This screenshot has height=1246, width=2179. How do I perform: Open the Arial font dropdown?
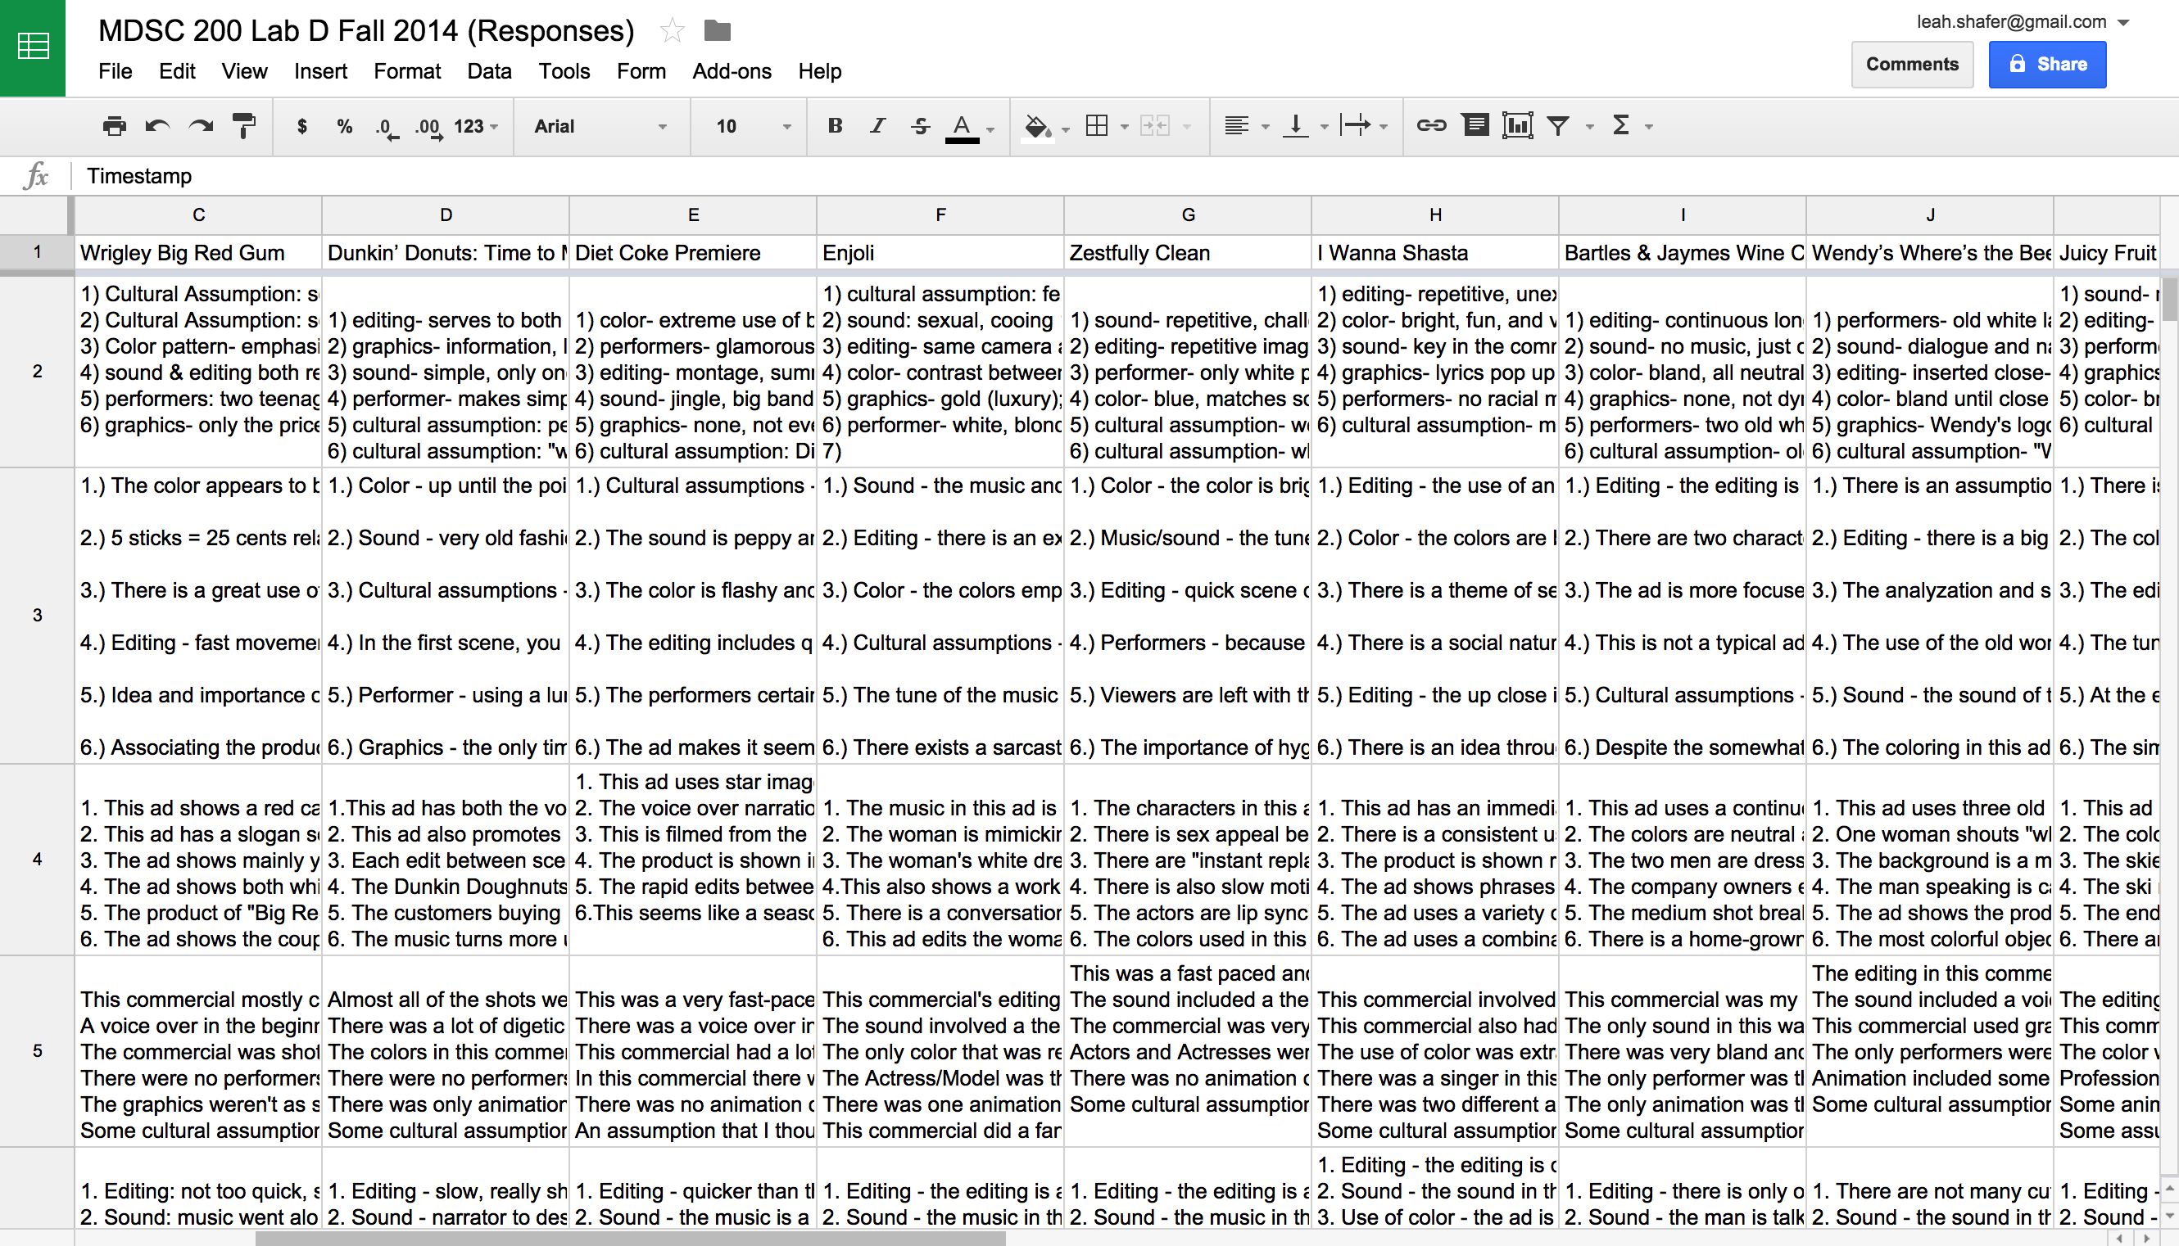[x=600, y=127]
